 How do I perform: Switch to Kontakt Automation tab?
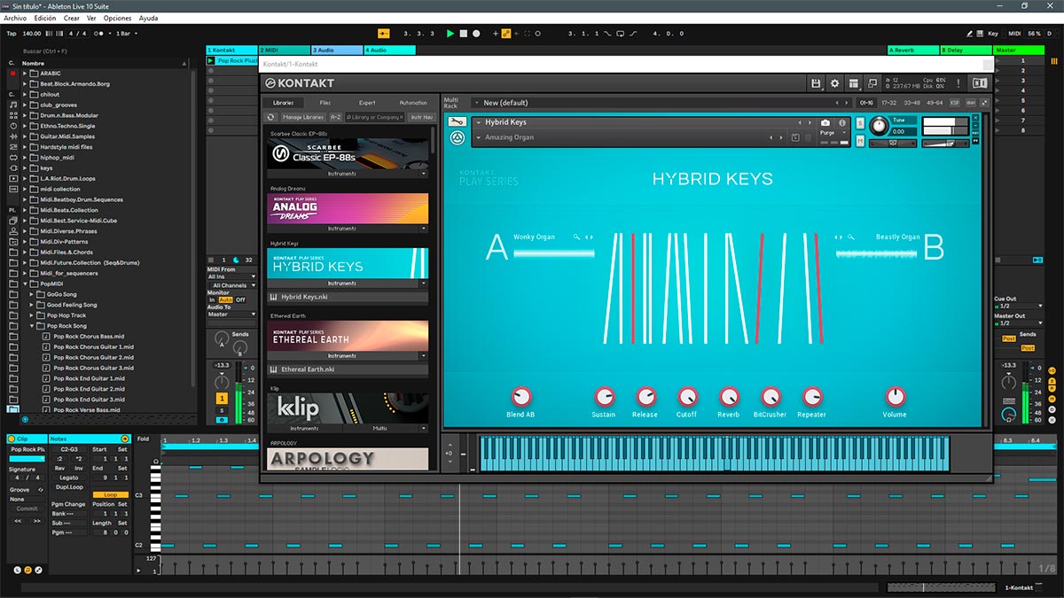pyautogui.click(x=413, y=103)
